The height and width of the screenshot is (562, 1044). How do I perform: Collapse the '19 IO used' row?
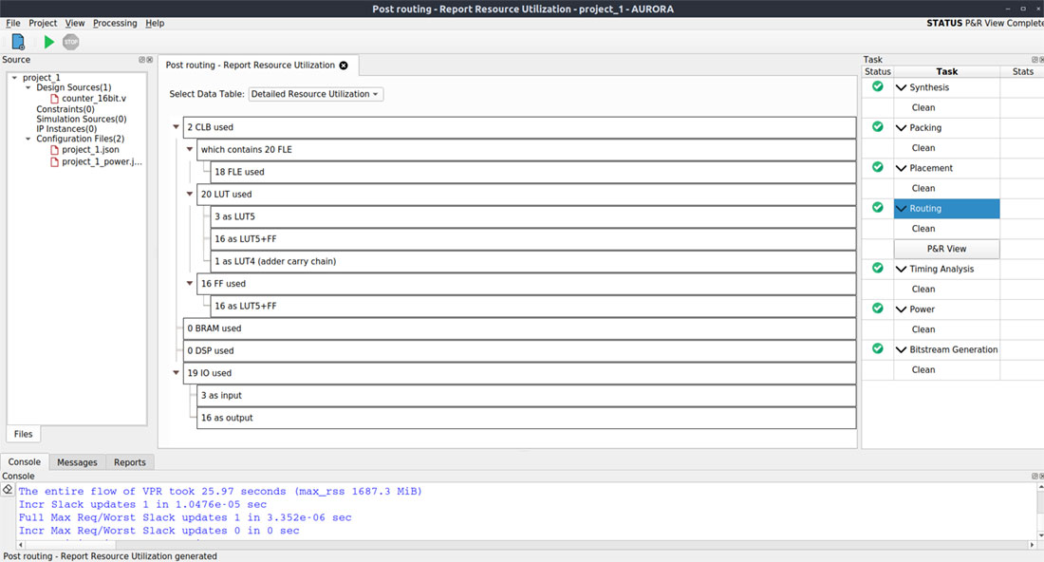176,373
